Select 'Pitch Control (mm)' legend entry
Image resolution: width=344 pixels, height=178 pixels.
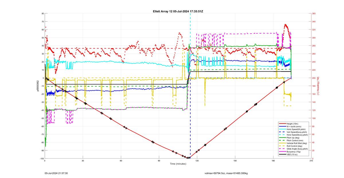click(295, 141)
